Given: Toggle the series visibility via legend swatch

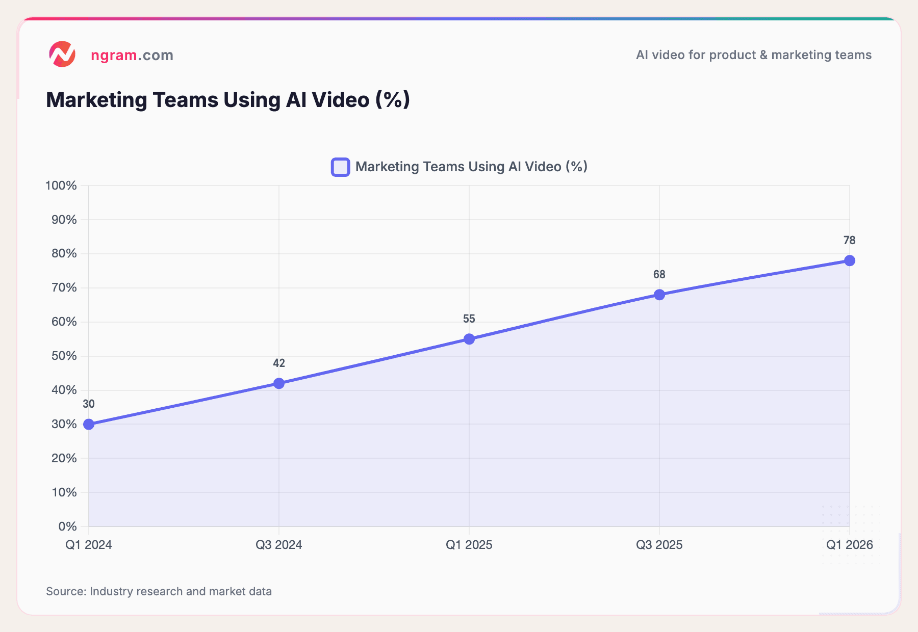Looking at the screenshot, I should click(x=340, y=166).
